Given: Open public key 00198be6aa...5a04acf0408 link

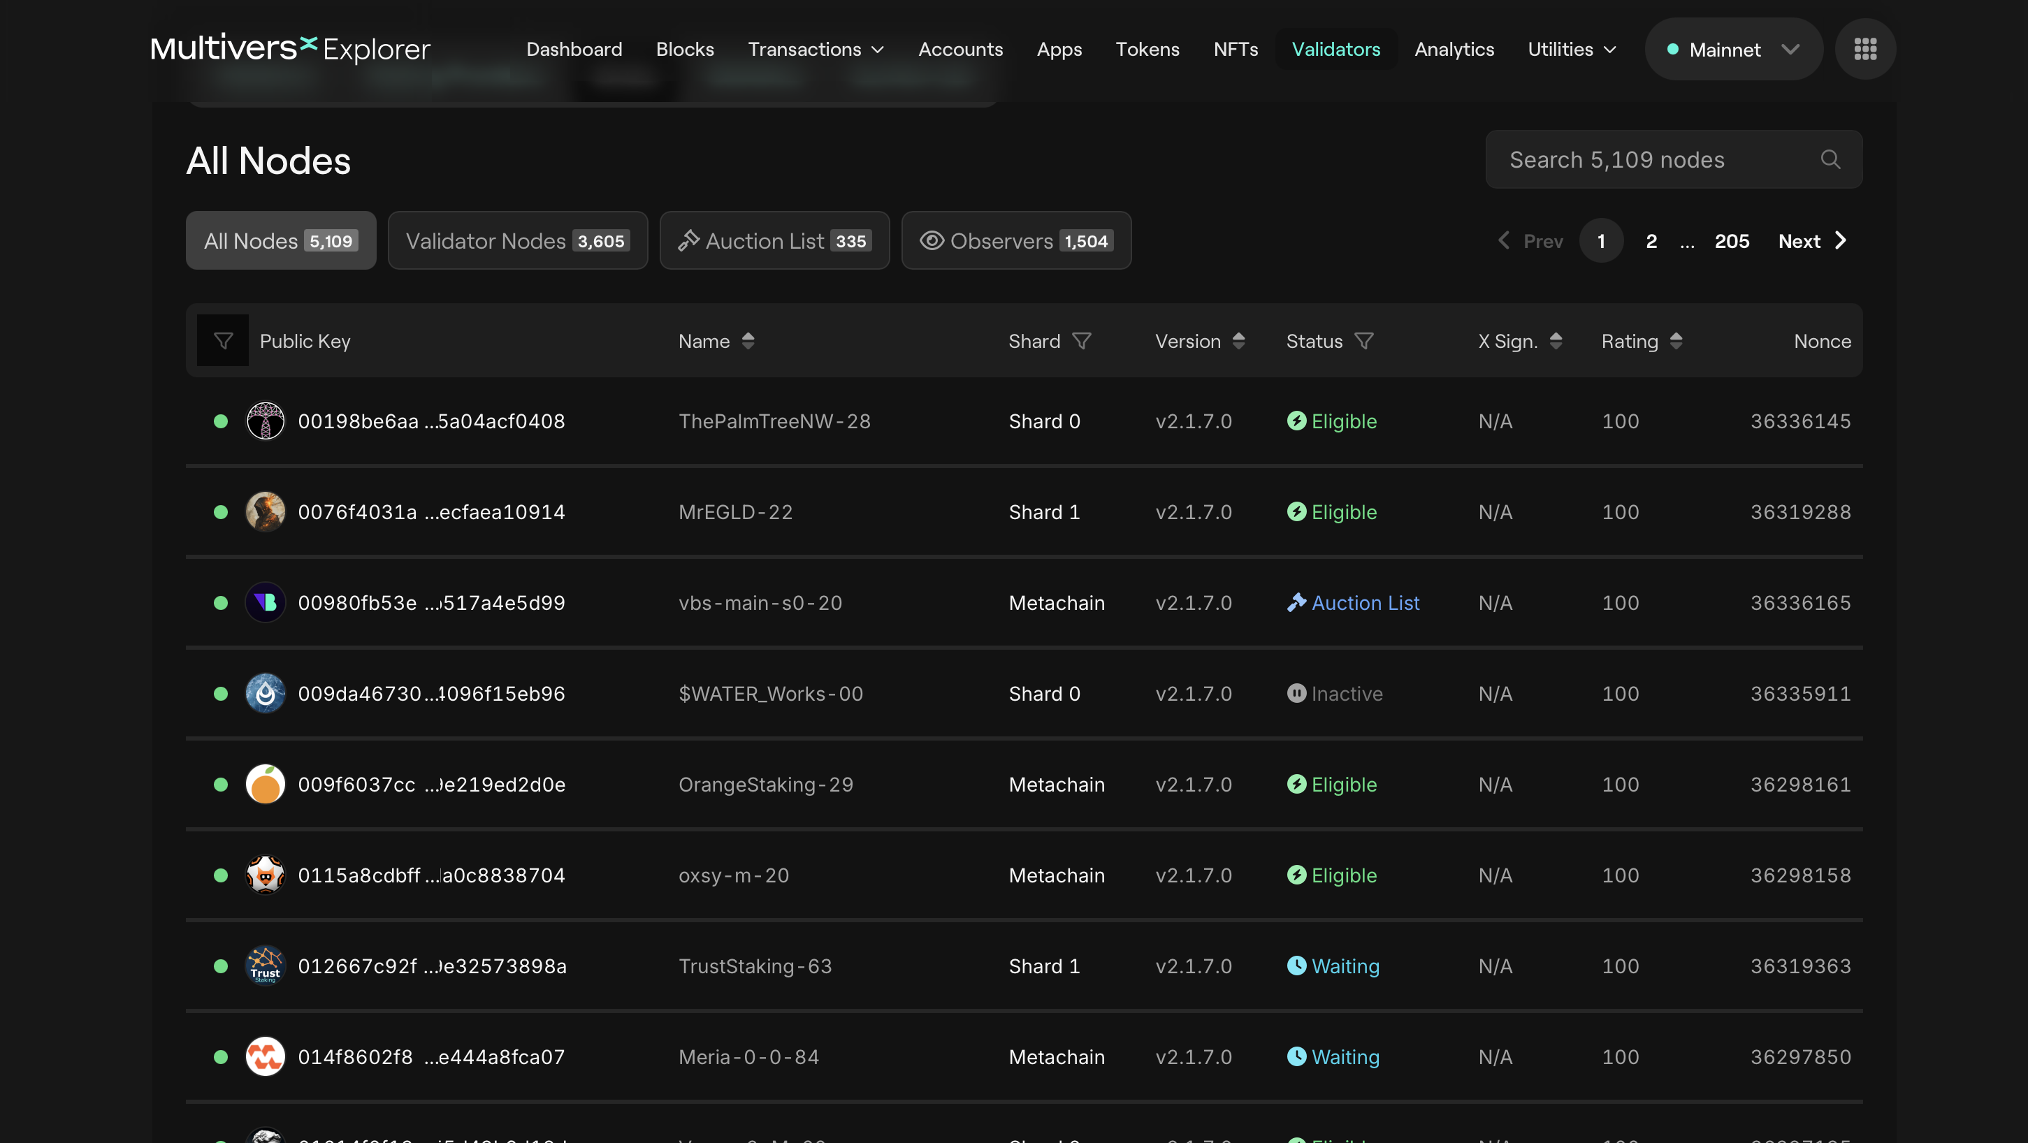Looking at the screenshot, I should pyautogui.click(x=430, y=421).
